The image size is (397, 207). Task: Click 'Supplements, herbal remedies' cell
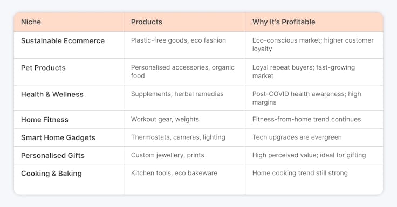coord(184,98)
